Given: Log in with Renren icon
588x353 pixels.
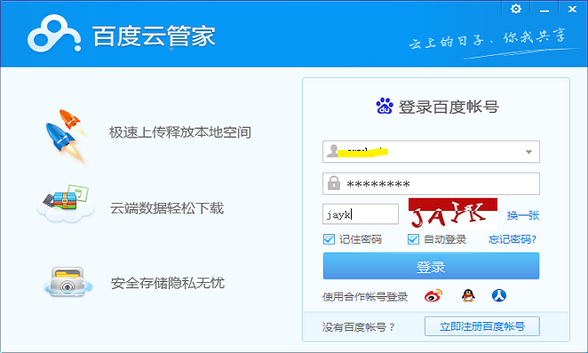Looking at the screenshot, I should tap(499, 295).
